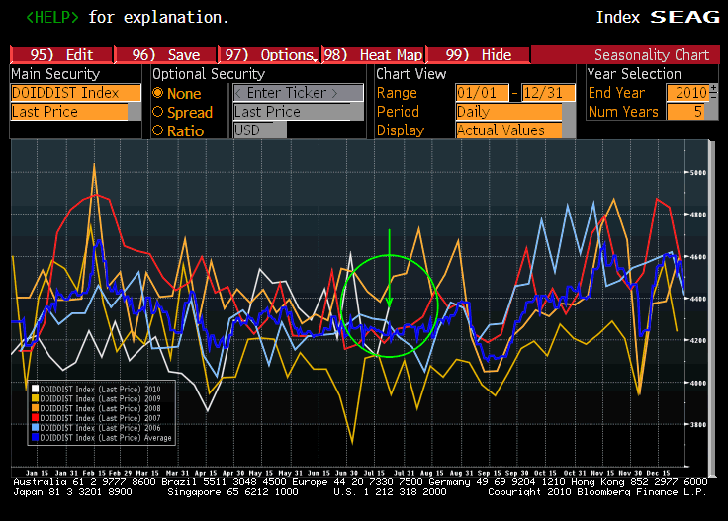This screenshot has height=521, width=728.
Task: Click the End Year stepper arrows
Action: (x=714, y=93)
